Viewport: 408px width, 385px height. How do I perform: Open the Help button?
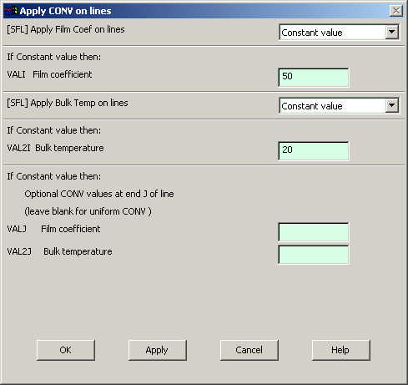coord(340,350)
